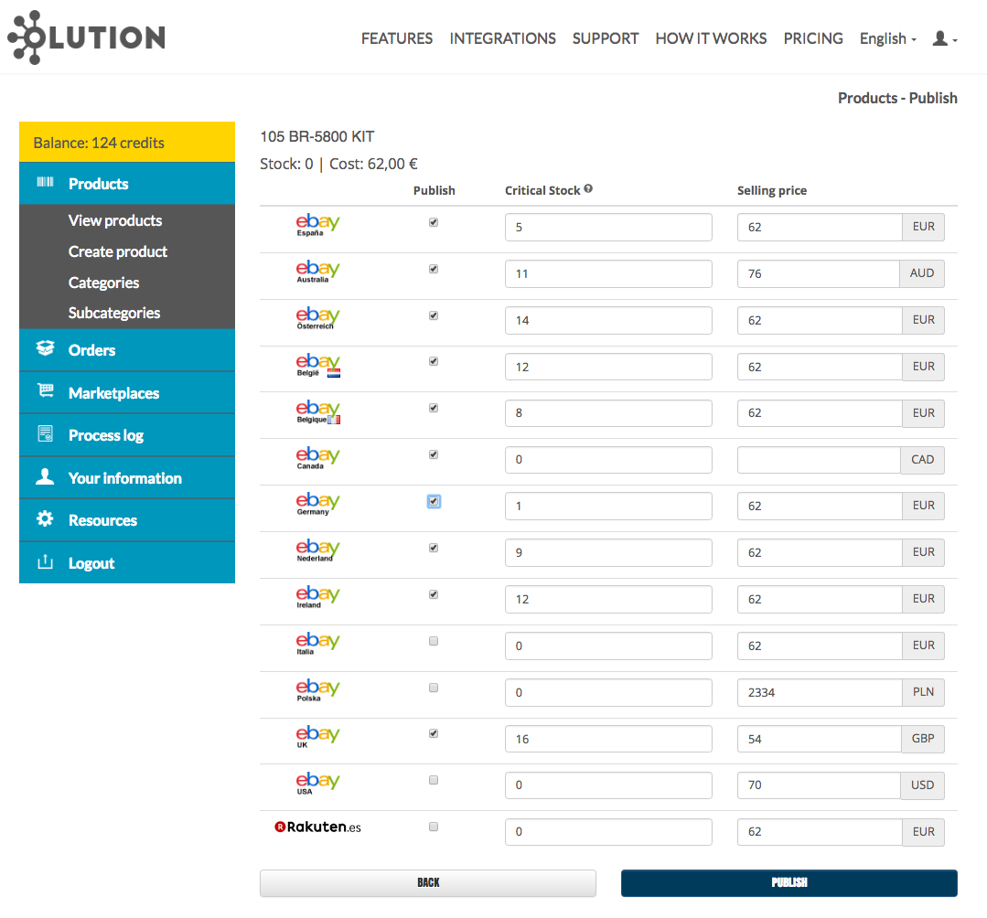The image size is (987, 918).
Task: Click the boxes icon beside Orders
Action: [x=46, y=348]
